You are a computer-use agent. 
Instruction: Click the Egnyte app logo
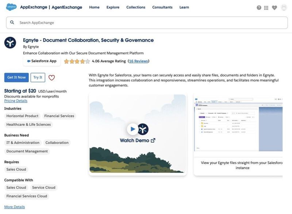pyautogui.click(x=10, y=43)
